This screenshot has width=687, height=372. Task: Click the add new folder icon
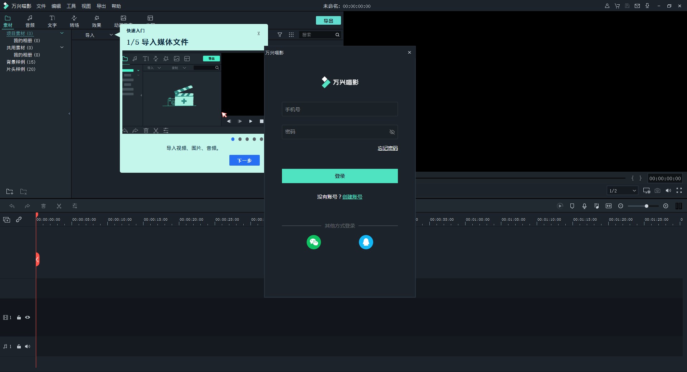10,192
